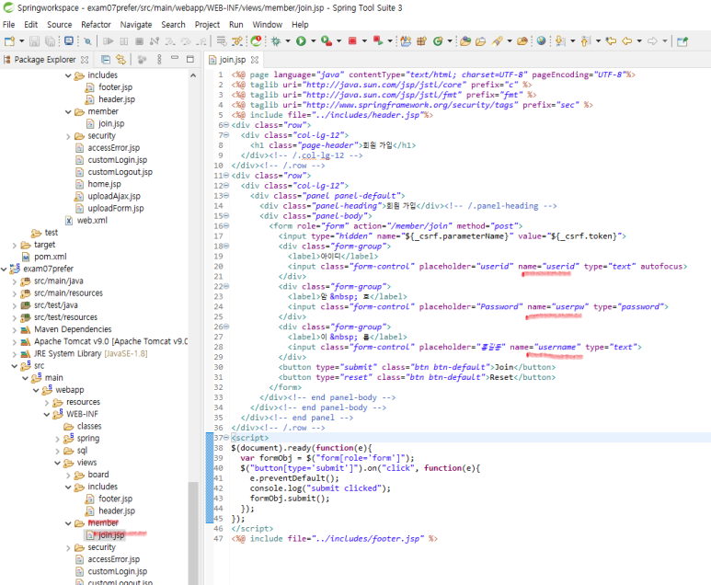Collapse the upper member folder

68,111
